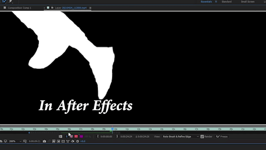
Task: Set the out point bracket button
Action: 117,136
